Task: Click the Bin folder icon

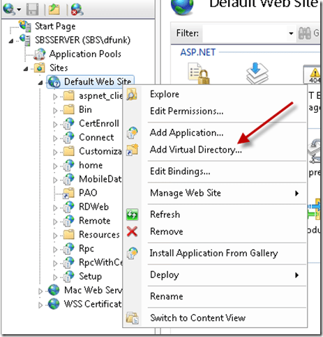Action: tap(69, 109)
